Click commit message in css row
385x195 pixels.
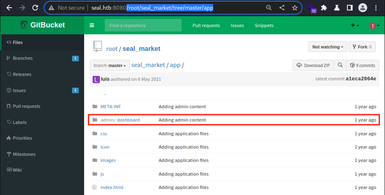click(184, 134)
